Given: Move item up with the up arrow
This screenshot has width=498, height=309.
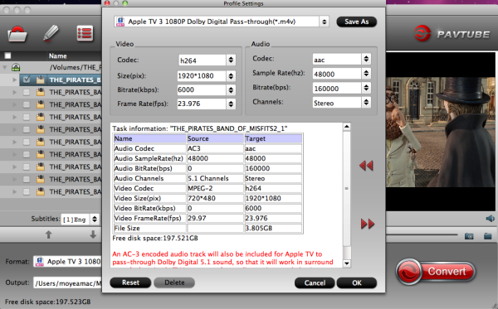Looking at the screenshot, I should [49, 234].
